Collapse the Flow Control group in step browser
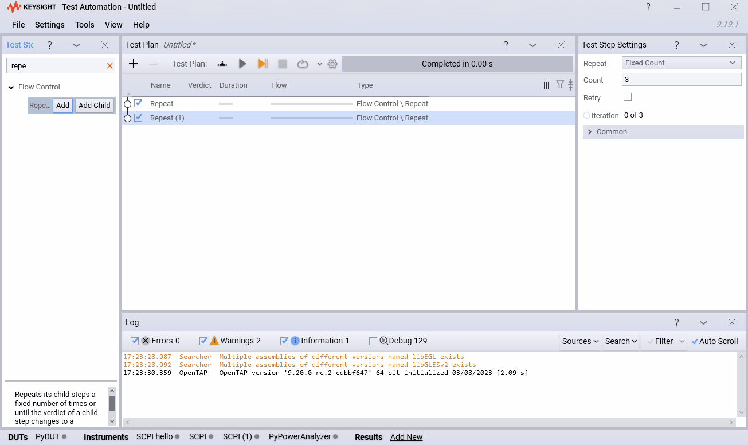Screen dimensions: 748x445 12,87
